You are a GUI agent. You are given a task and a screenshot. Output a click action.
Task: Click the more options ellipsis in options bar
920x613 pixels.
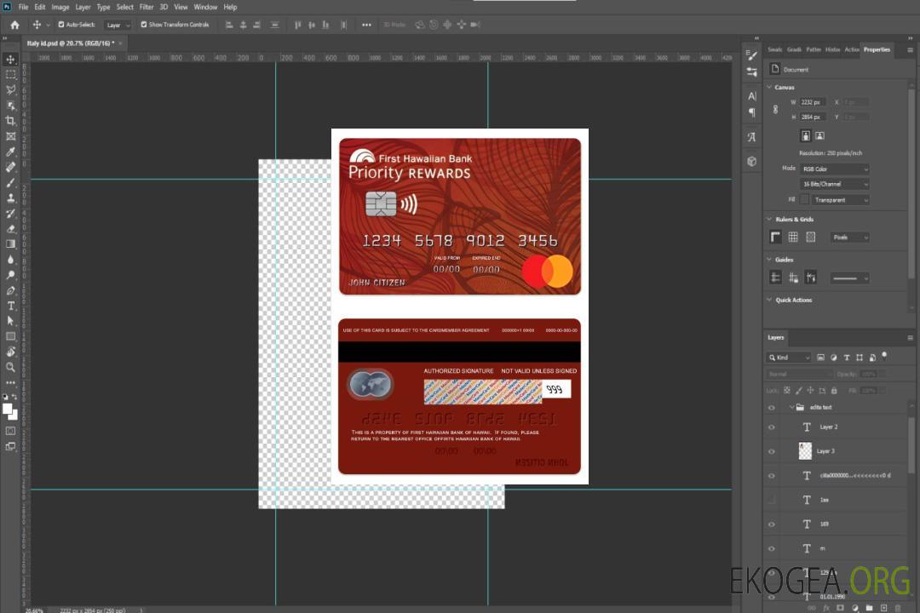[366, 25]
